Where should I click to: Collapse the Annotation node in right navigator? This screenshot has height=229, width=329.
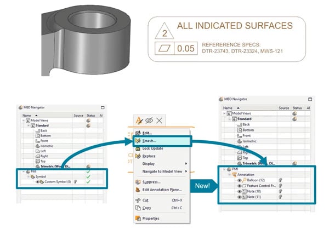coord(229,174)
